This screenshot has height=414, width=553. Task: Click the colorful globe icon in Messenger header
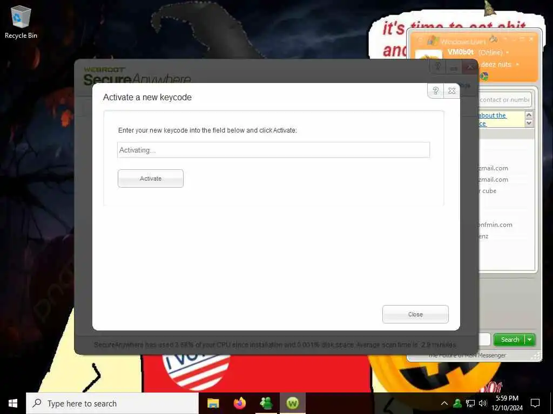click(x=484, y=76)
